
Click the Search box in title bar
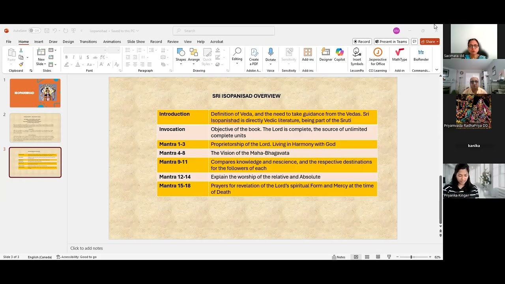pyautogui.click(x=224, y=31)
